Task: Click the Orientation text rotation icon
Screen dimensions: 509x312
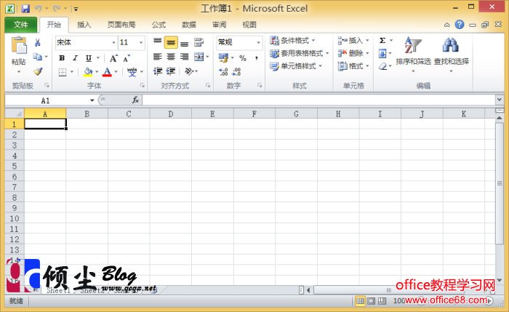Action: [x=189, y=71]
